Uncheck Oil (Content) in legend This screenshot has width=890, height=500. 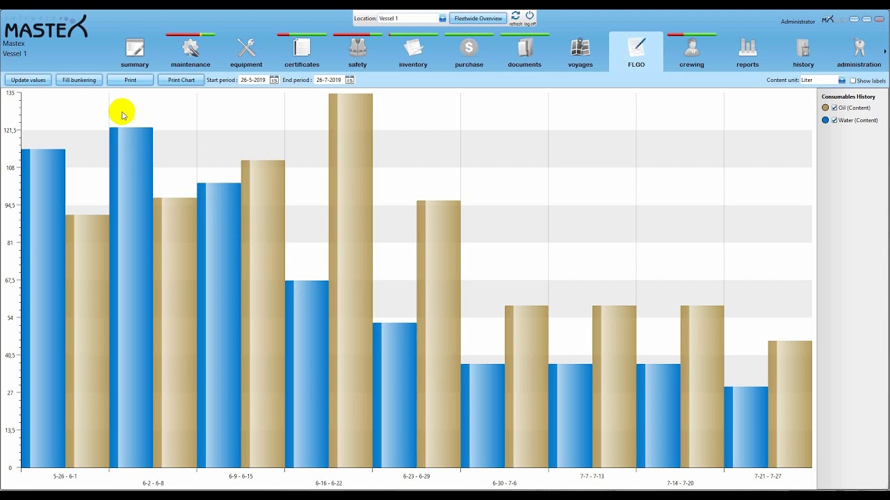(834, 108)
